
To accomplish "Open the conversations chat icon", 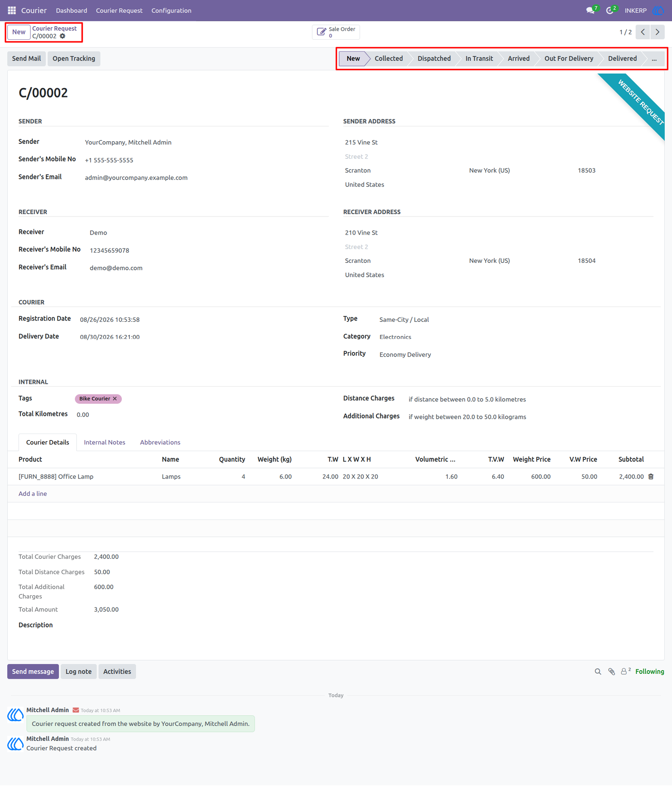I will point(590,11).
